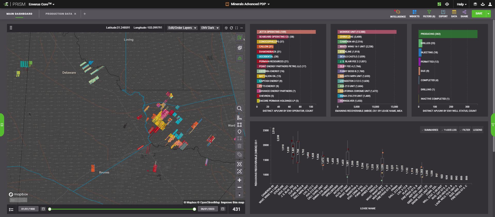The width and height of the screenshot is (495, 217).
Task: Open the Data table view
Action: (x=454, y=14)
